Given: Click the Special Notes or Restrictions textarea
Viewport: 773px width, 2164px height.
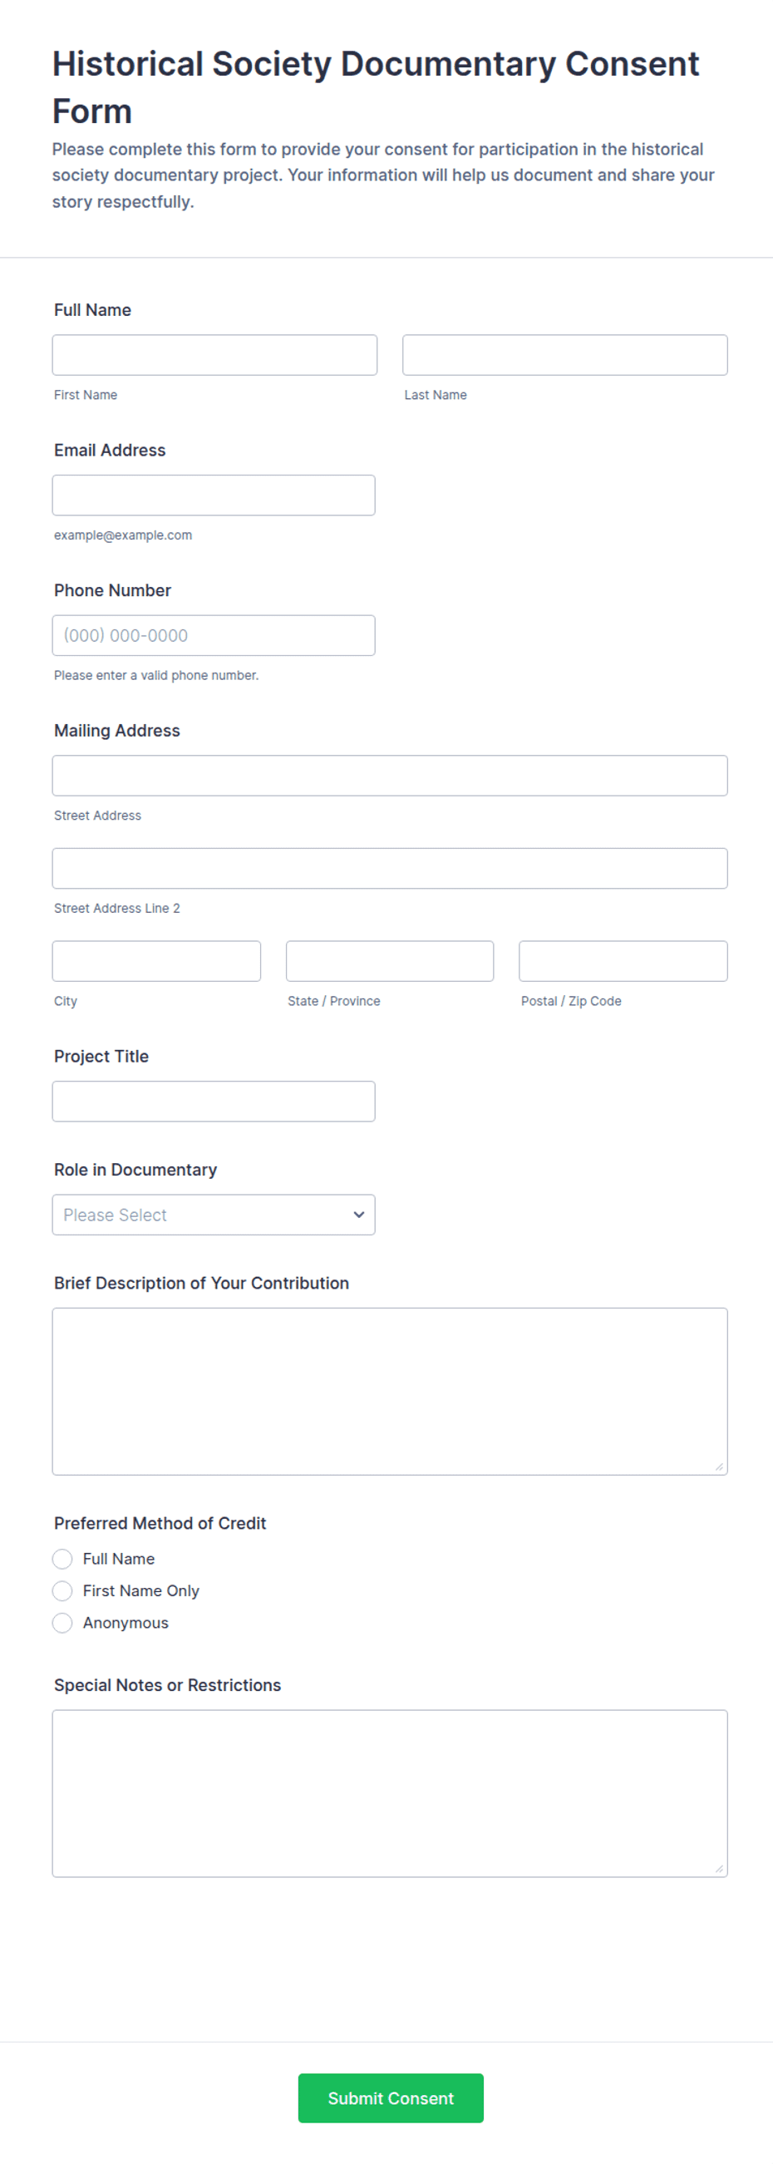Looking at the screenshot, I should click(390, 1793).
